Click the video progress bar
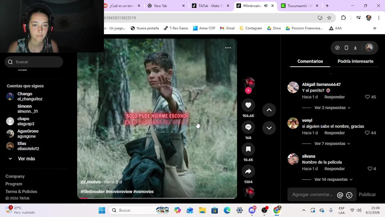Image resolution: width=385 pixels, height=217 pixels. 157,198
